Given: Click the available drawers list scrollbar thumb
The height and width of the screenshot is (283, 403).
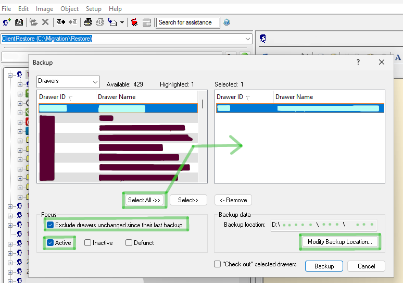Looking at the screenshot, I should tap(203, 104).
